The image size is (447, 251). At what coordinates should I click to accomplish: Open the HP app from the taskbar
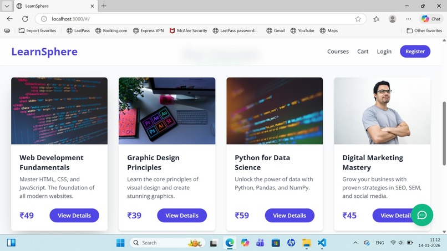coord(291,243)
